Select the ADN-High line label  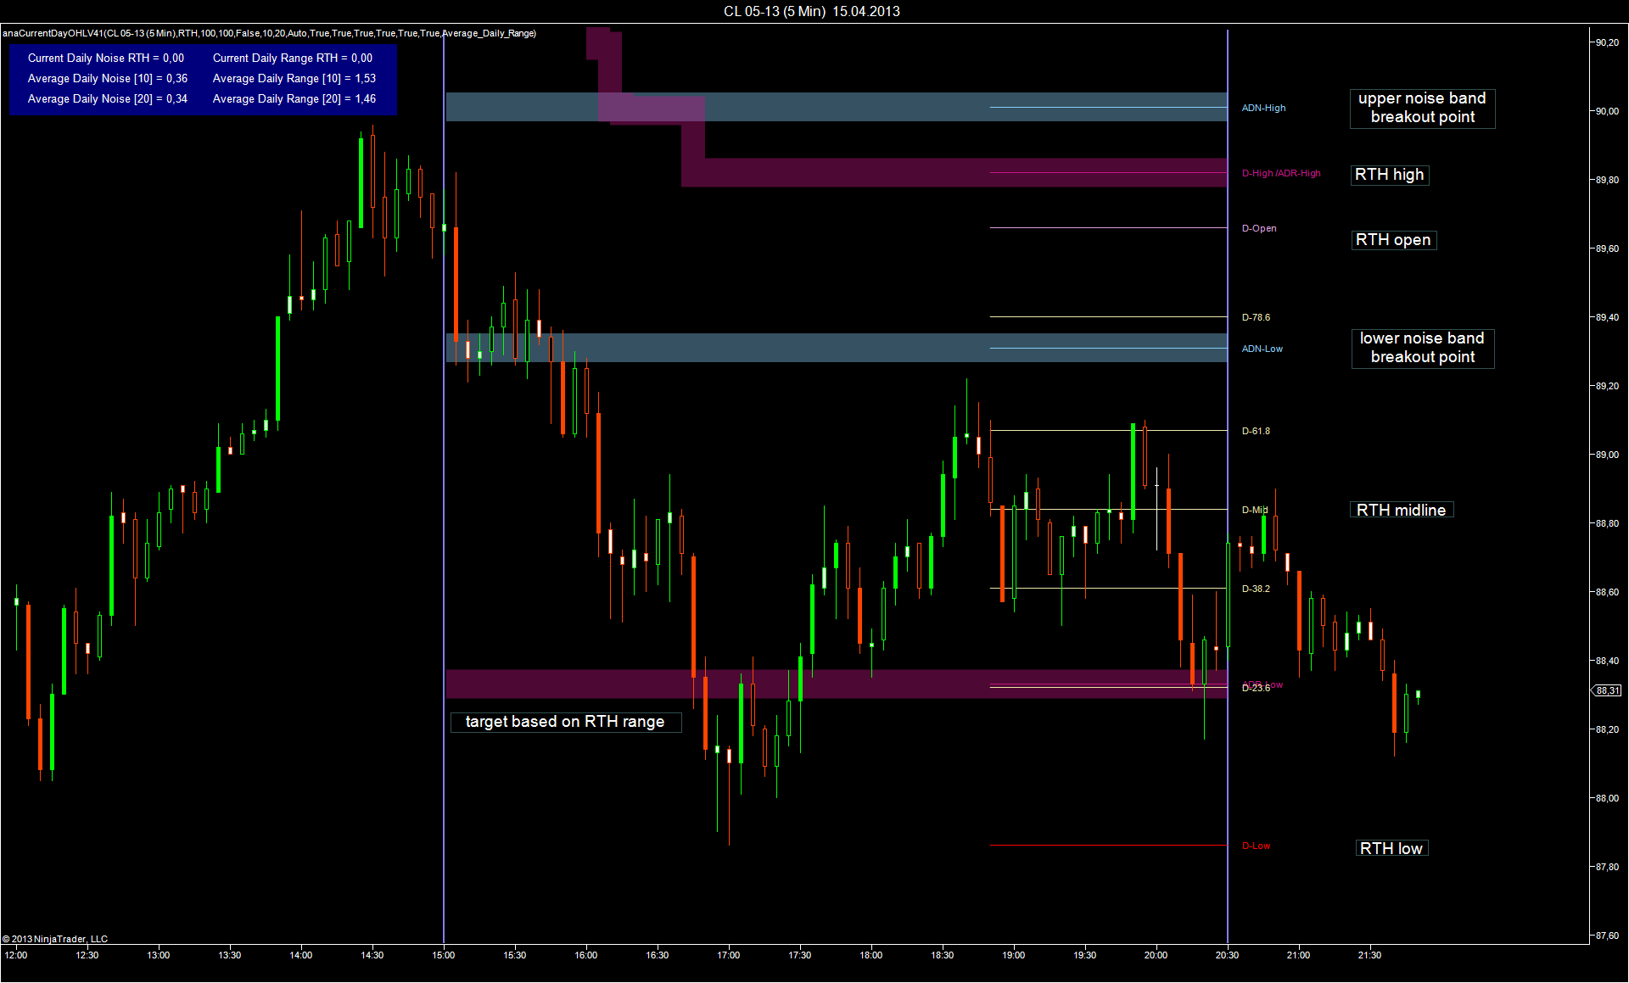(x=1263, y=108)
